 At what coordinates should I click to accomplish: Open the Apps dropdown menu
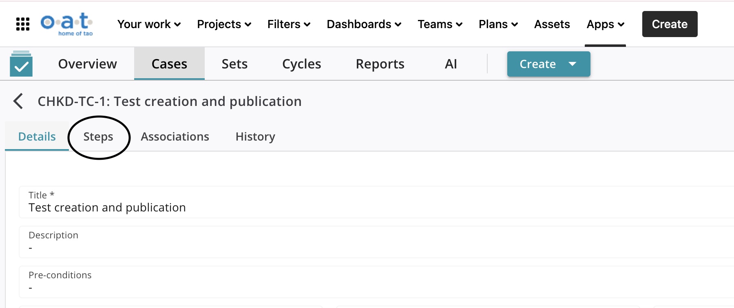click(x=605, y=24)
